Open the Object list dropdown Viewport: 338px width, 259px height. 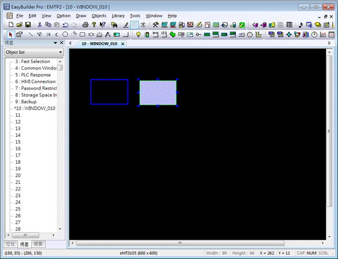(34, 52)
